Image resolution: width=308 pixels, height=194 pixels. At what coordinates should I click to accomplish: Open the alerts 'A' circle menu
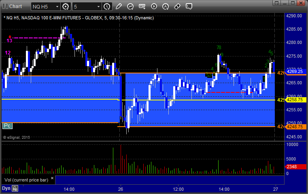pos(166,6)
